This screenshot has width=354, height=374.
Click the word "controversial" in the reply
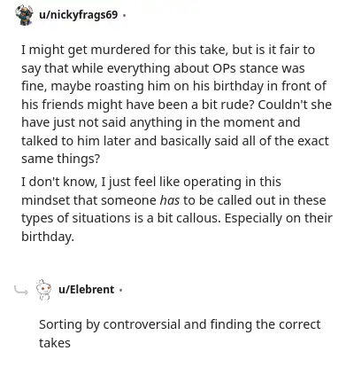142,324
